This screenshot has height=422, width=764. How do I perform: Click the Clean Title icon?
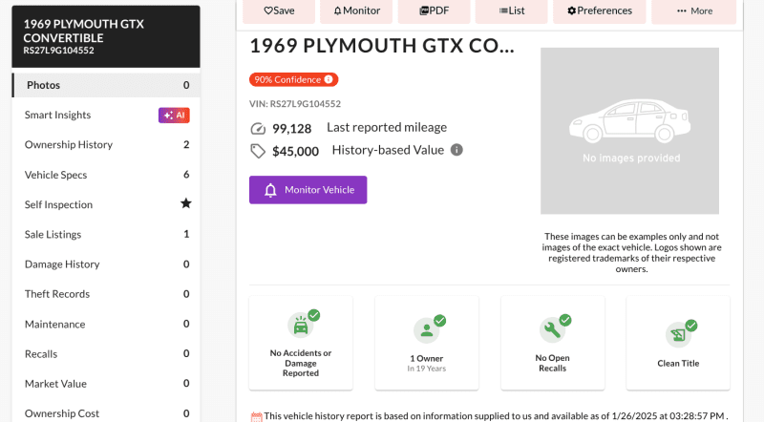tap(677, 333)
